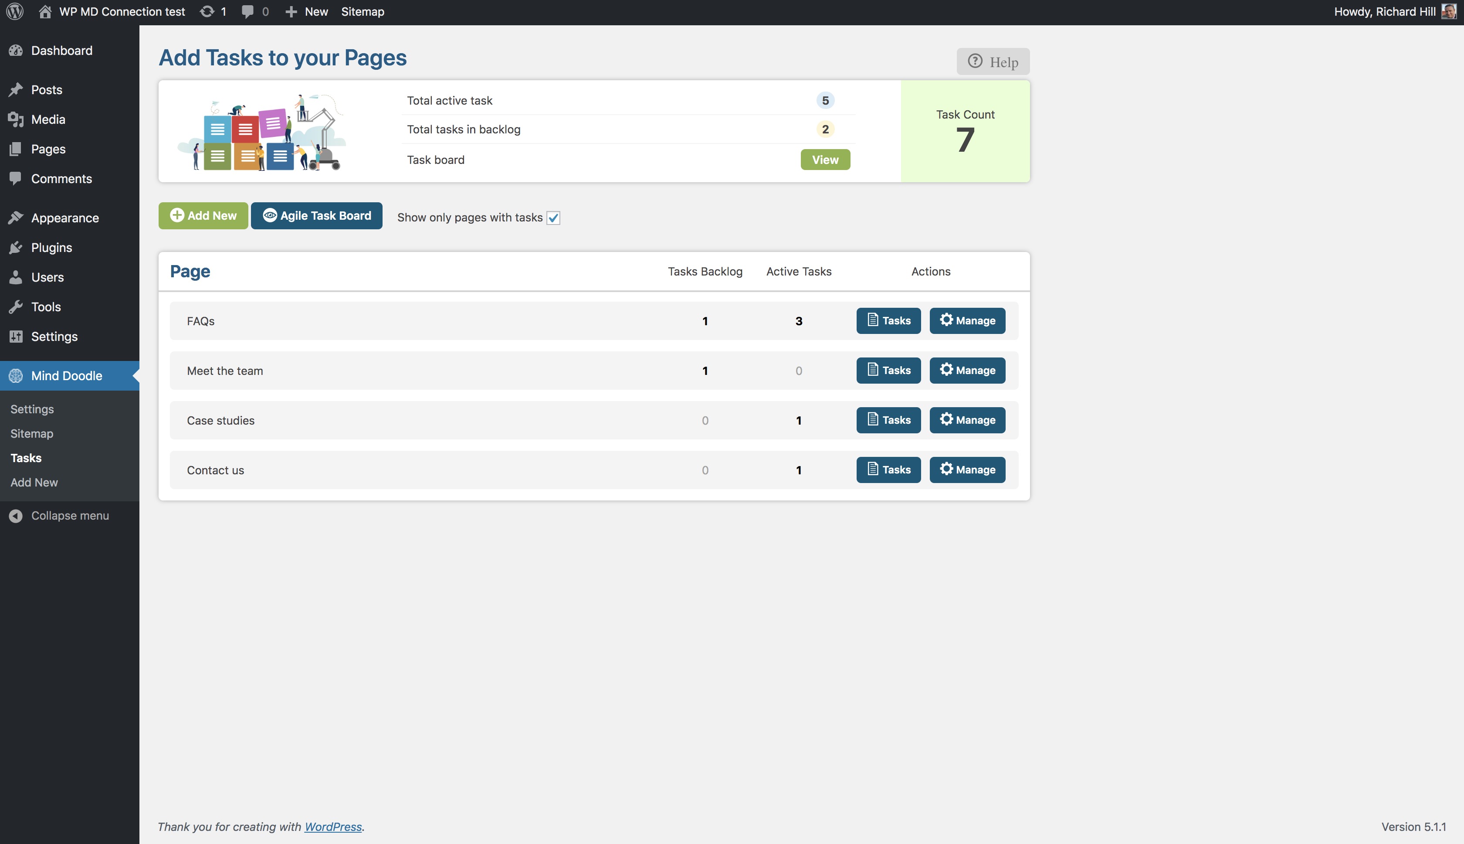
Task: Open the Mind Doodle sidebar menu
Action: click(66, 376)
